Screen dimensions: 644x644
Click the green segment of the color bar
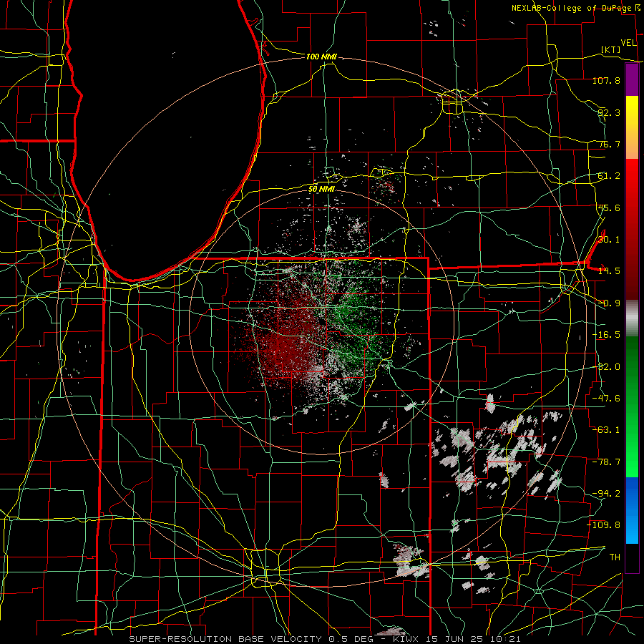632,406
